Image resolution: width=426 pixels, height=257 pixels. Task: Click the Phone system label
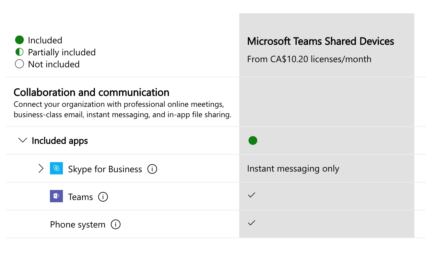pos(78,225)
